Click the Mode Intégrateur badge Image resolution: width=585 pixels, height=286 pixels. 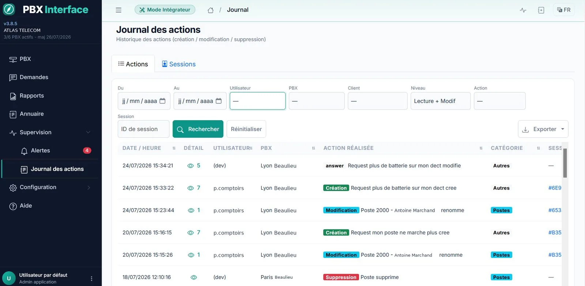tap(165, 10)
